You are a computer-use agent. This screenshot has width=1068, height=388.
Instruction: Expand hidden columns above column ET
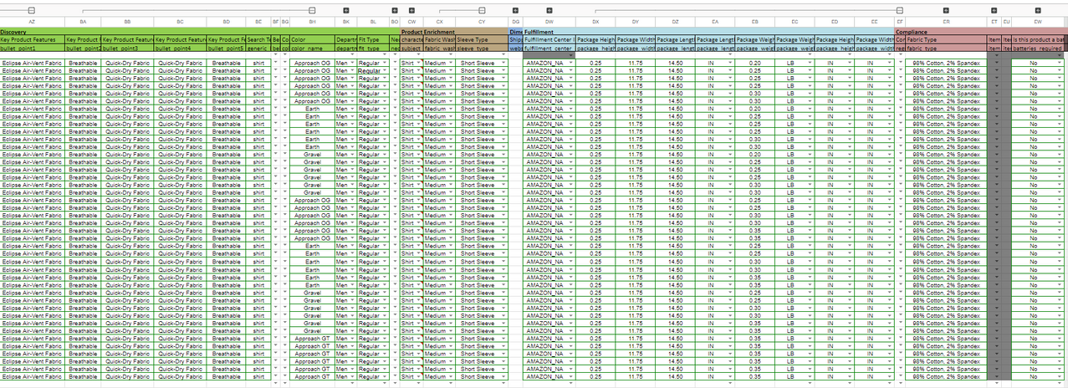click(994, 10)
